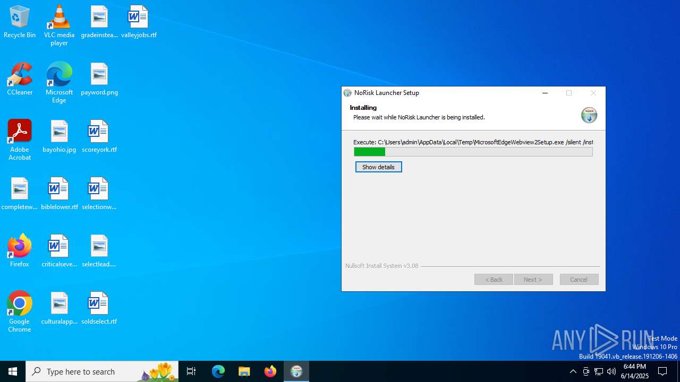Select the soldselect.rtf document

[99, 309]
